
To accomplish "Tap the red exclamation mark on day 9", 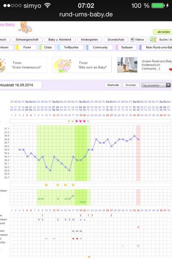I will click(43, 215).
